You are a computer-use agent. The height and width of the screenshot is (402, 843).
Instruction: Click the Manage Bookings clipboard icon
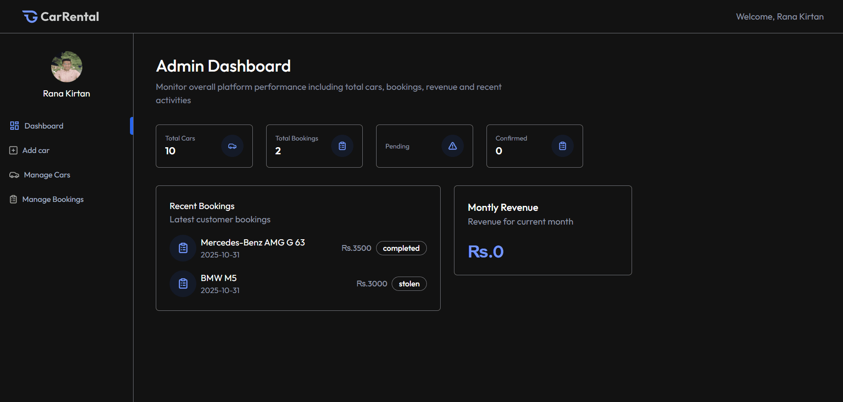pyautogui.click(x=13, y=199)
